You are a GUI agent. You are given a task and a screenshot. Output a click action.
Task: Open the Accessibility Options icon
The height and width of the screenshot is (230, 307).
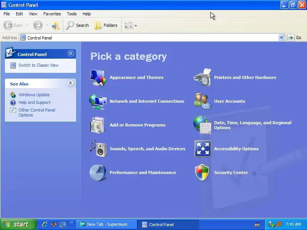click(203, 149)
